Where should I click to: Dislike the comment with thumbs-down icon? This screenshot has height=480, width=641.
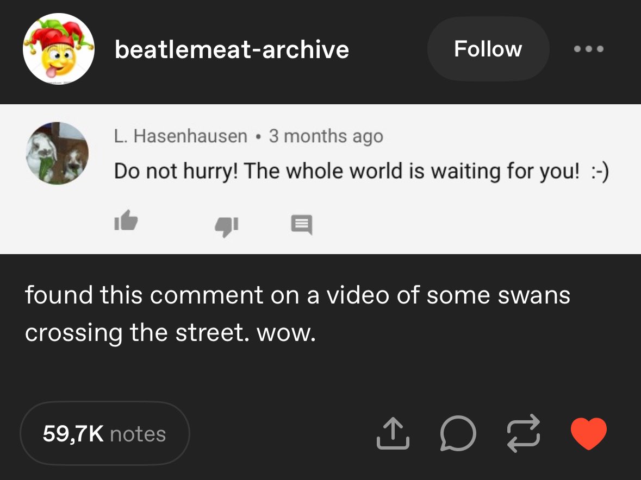pyautogui.click(x=227, y=226)
